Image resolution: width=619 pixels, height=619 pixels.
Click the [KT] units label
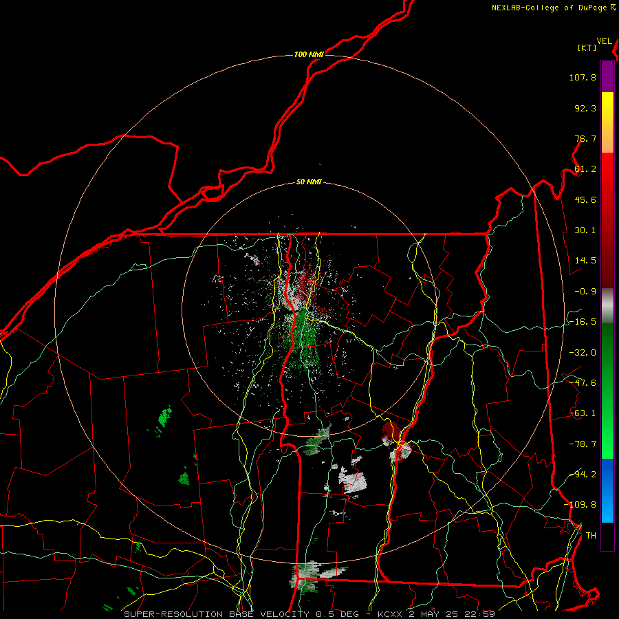587,47
